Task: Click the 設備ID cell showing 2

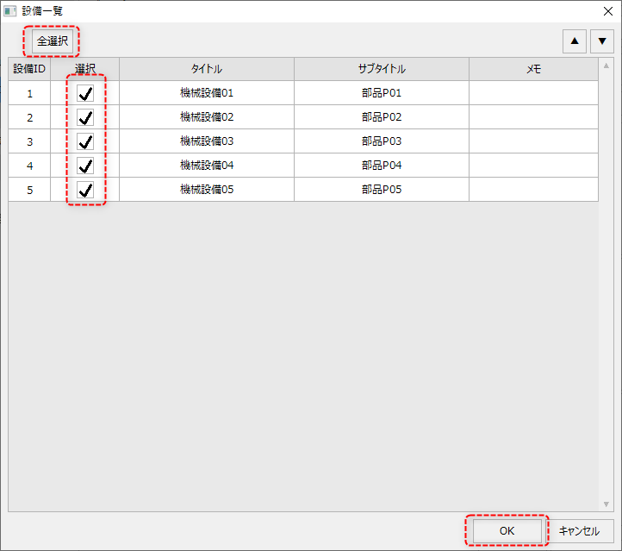Action: point(29,117)
